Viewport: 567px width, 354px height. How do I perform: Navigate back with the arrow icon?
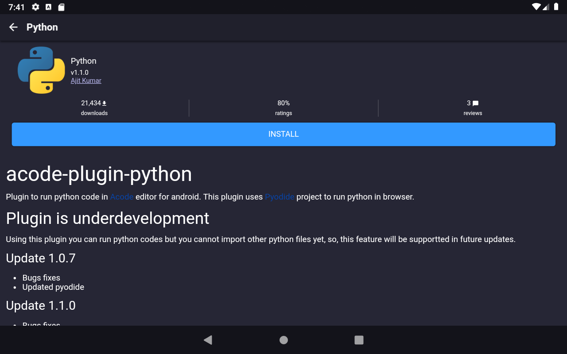point(13,27)
